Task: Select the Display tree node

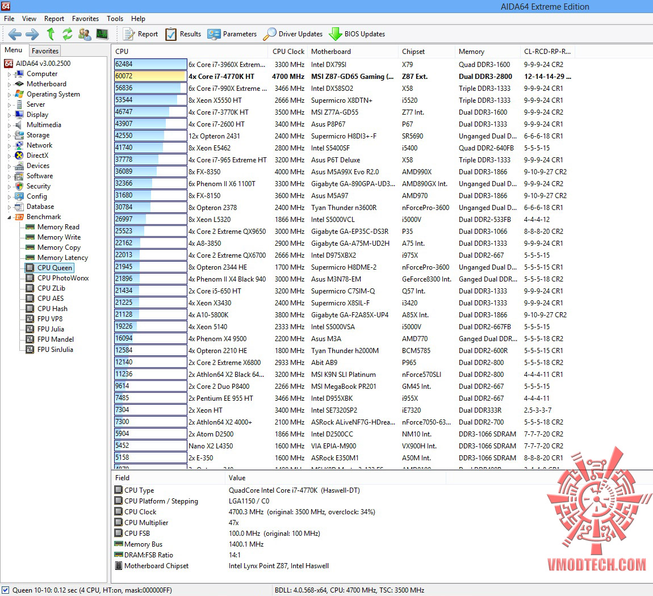Action: click(x=37, y=115)
